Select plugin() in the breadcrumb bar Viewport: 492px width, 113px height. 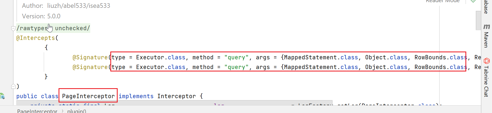click(77, 111)
